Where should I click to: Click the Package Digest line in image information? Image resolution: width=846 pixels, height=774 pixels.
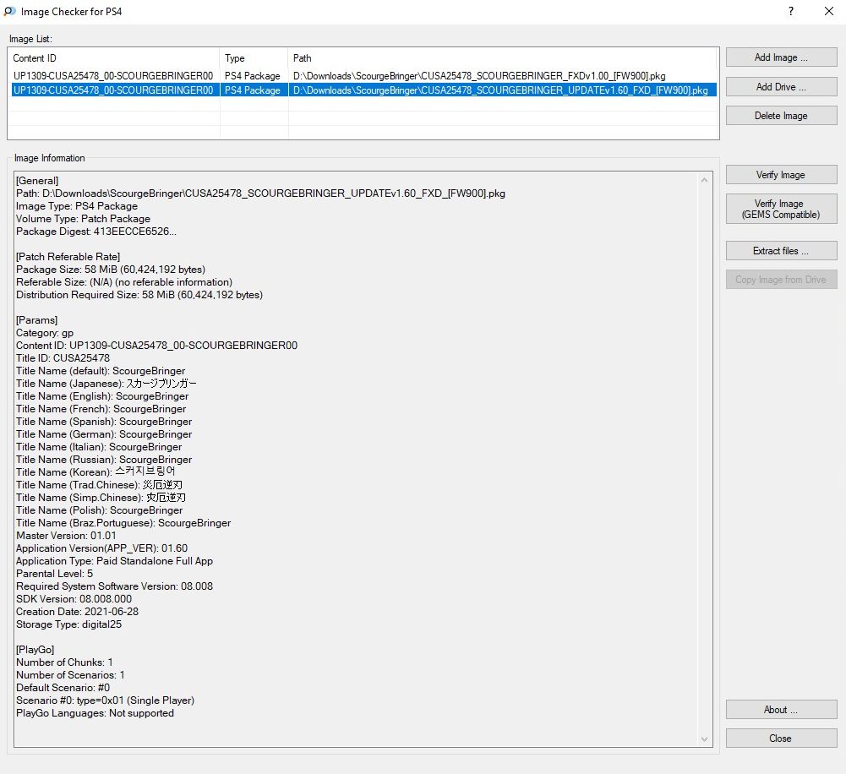click(96, 232)
